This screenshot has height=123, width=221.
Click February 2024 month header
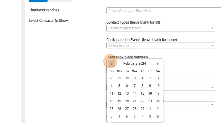pyautogui.click(x=134, y=64)
